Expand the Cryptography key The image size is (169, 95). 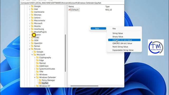35,58
